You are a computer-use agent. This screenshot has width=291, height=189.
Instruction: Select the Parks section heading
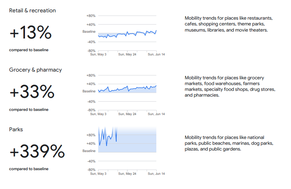16,129
